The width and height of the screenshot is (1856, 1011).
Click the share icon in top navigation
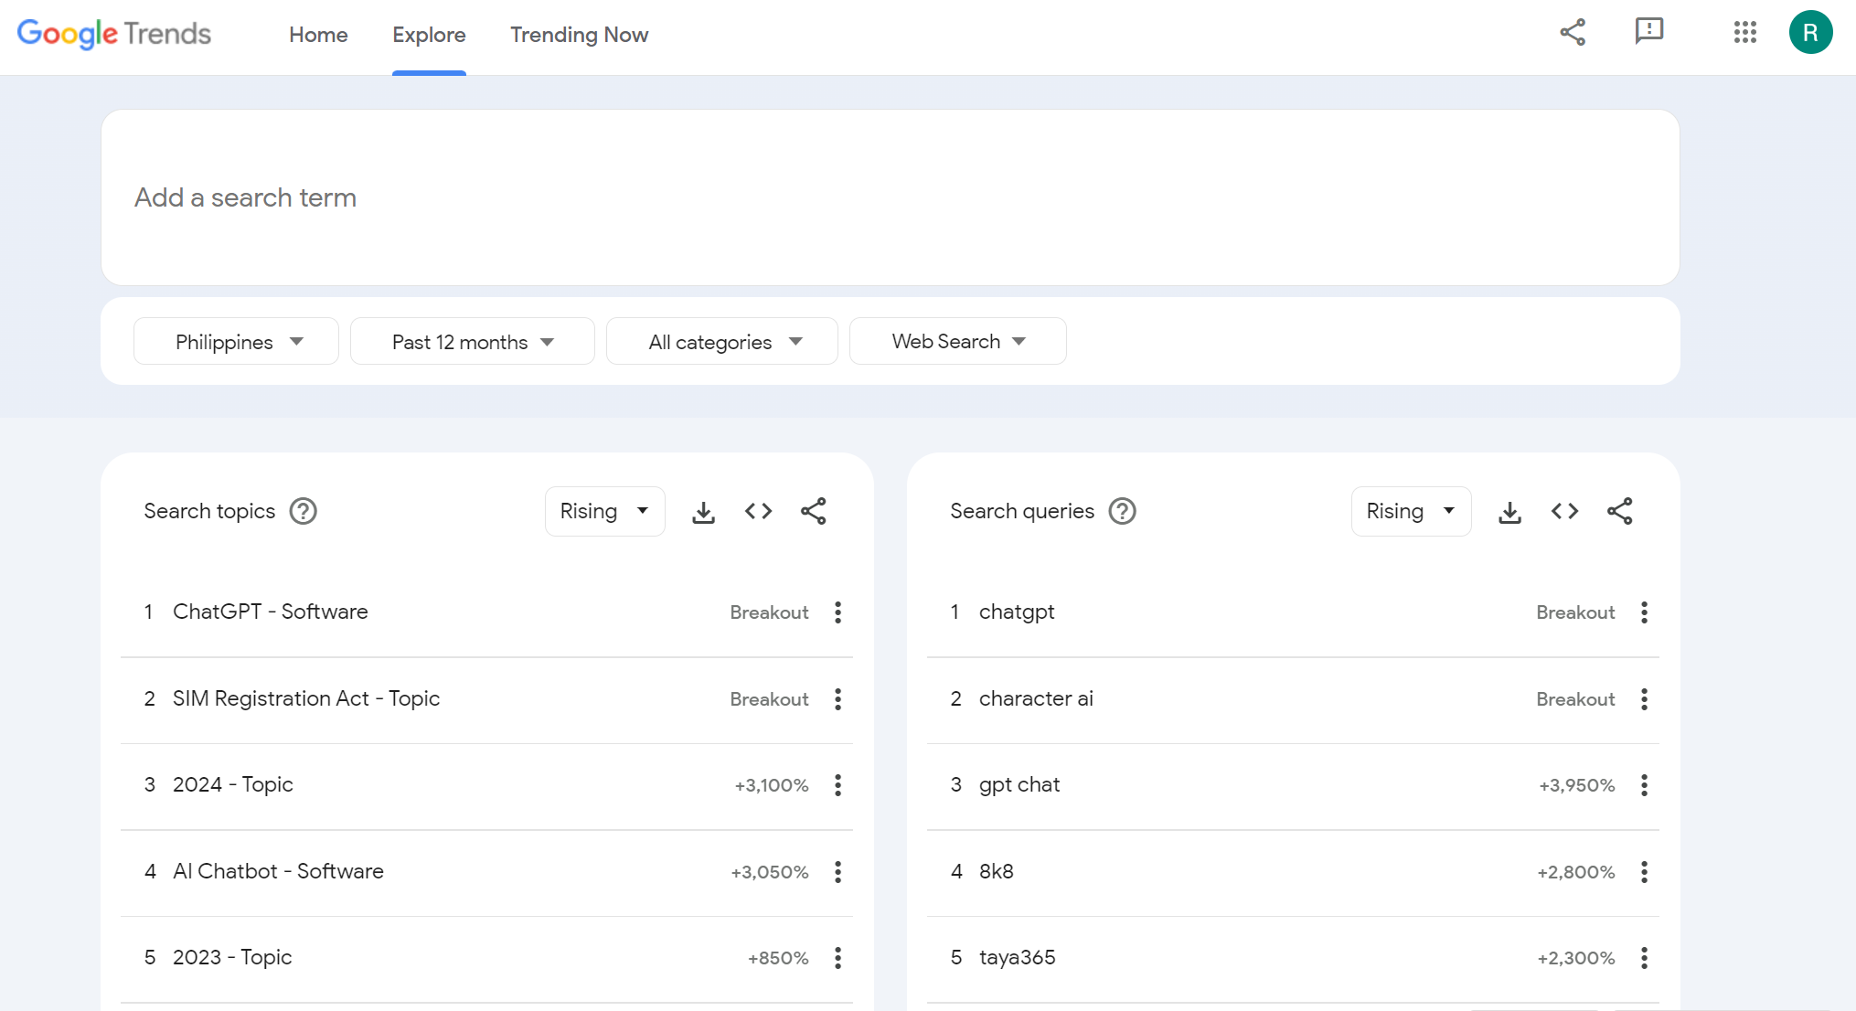[x=1573, y=34]
